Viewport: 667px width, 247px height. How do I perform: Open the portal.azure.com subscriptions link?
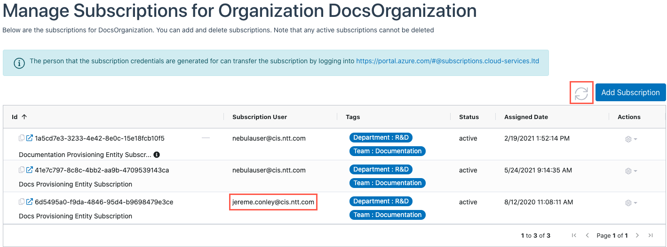(x=447, y=61)
